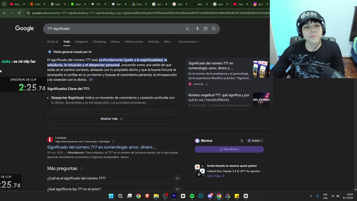357x201 pixels.
Task: Open site information icon in address bar
Action: pos(28,13)
